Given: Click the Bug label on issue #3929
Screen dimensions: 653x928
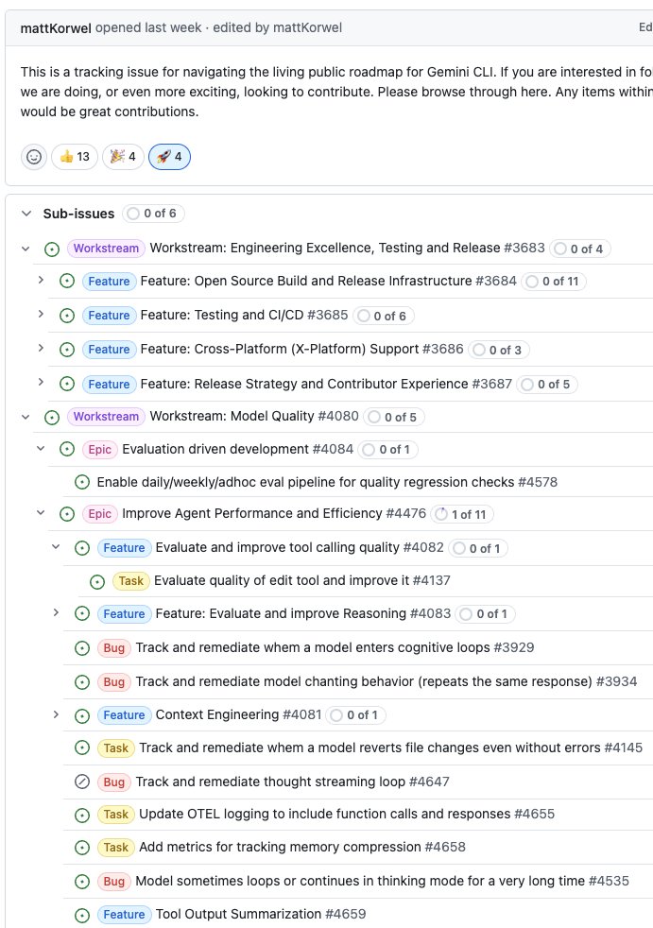Looking at the screenshot, I should coord(113,647).
